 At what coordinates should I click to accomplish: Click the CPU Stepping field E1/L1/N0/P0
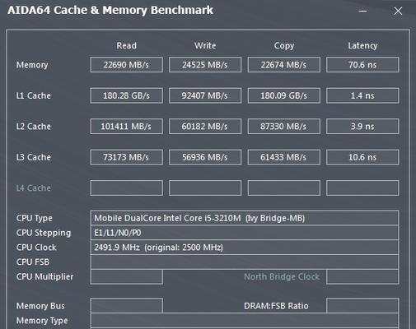point(245,233)
